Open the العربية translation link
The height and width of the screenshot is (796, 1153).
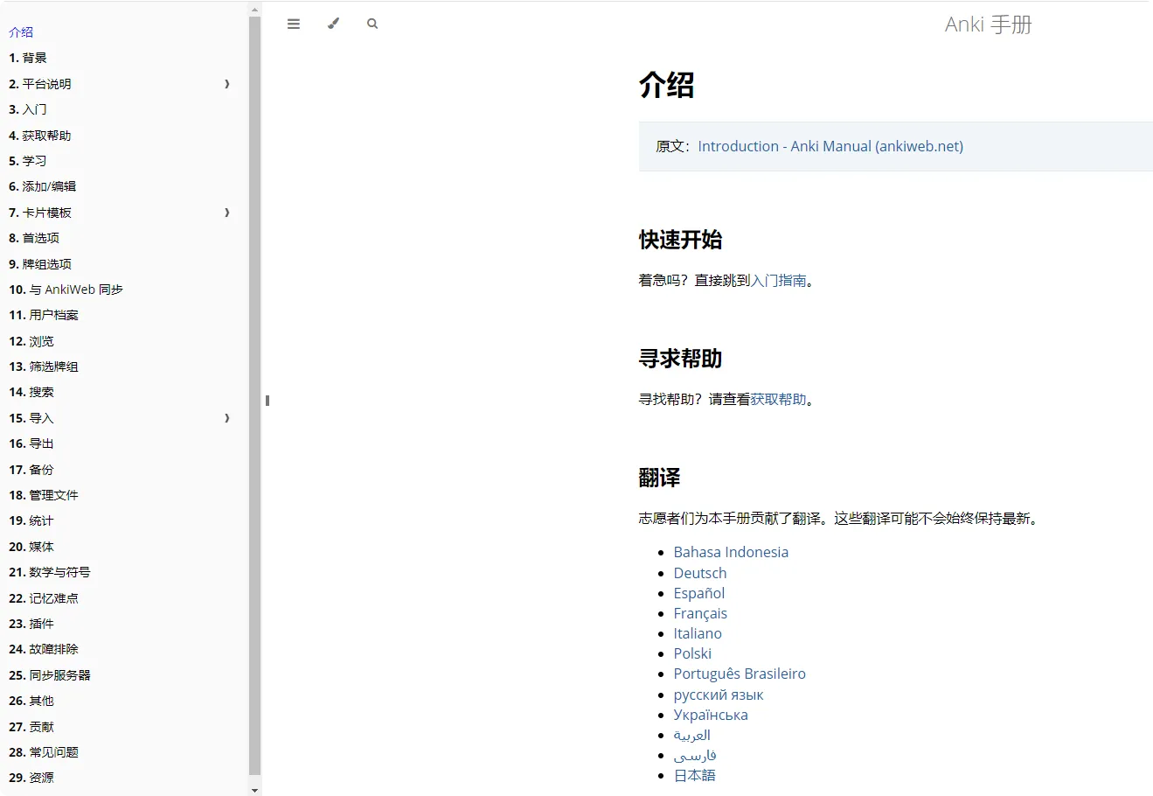pos(692,735)
